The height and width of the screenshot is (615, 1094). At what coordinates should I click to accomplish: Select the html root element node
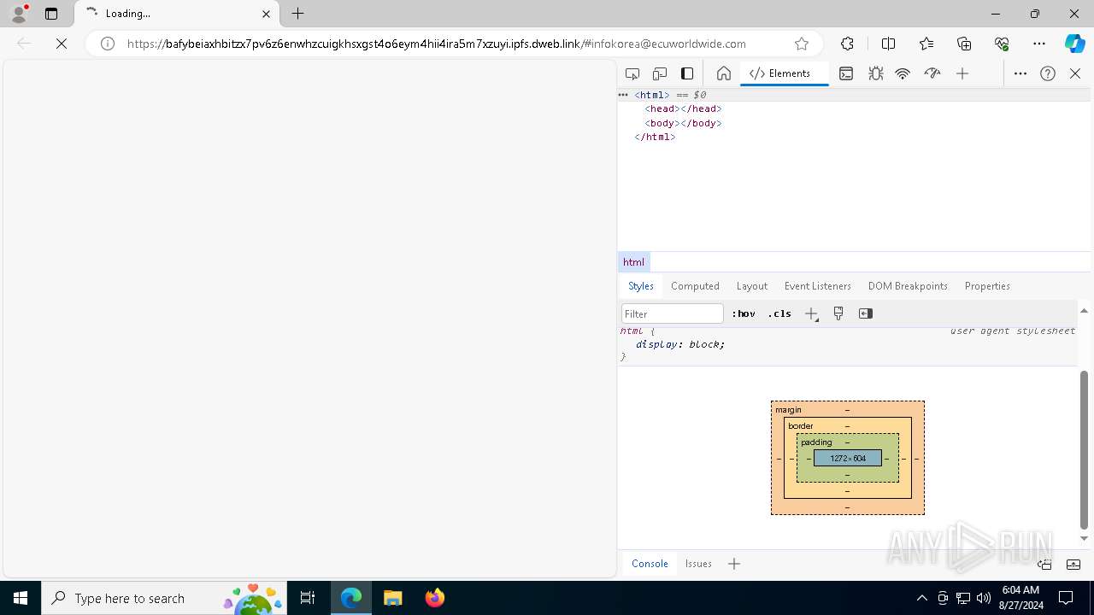coord(652,95)
